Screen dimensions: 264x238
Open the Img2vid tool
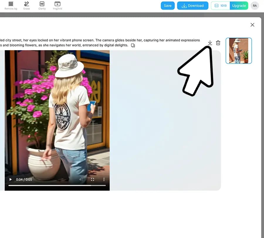coord(57,5)
